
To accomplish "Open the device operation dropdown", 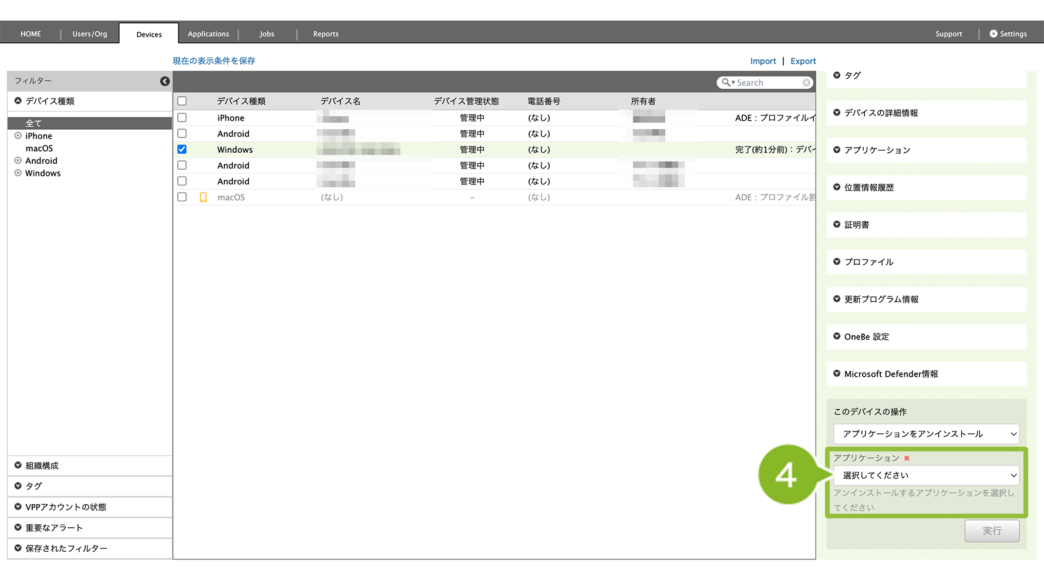I will pos(926,434).
